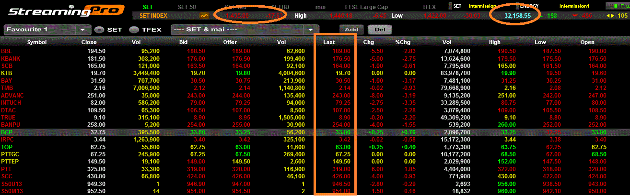Switch to the FTSE Large Cap tab

click(367, 6)
